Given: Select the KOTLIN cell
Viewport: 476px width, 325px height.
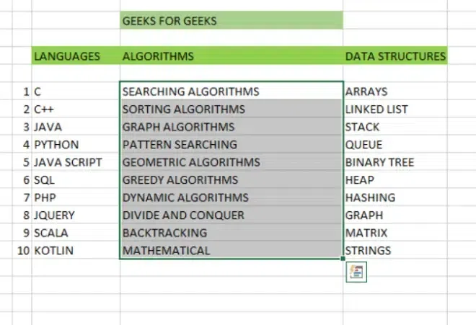Looking at the screenshot, I should pyautogui.click(x=56, y=251).
